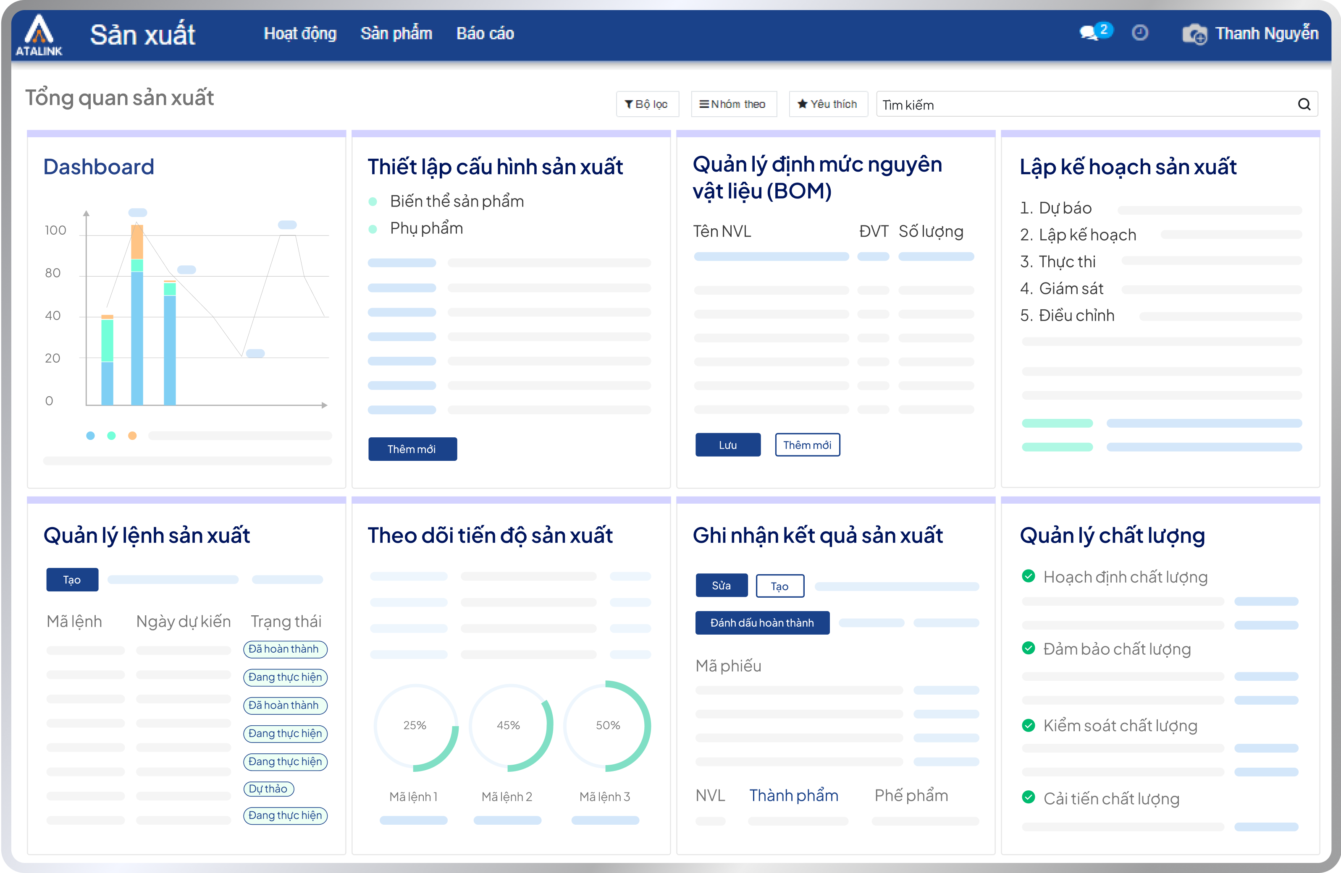Screen dimensions: 1341x873
Task: Click the green check icon for Hoạch định chất lượng
Action: (x=1028, y=575)
